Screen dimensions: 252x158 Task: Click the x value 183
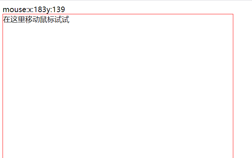tap(40, 10)
